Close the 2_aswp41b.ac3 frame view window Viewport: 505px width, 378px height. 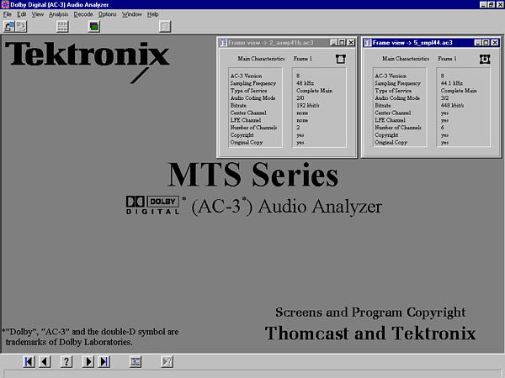[351, 43]
